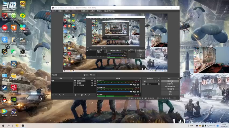Move scene down with the arrow icon
Image resolution: width=229 pixels, height=128 pixels.
point(63,95)
